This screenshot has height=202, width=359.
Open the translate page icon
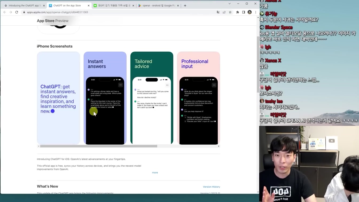[218, 12]
